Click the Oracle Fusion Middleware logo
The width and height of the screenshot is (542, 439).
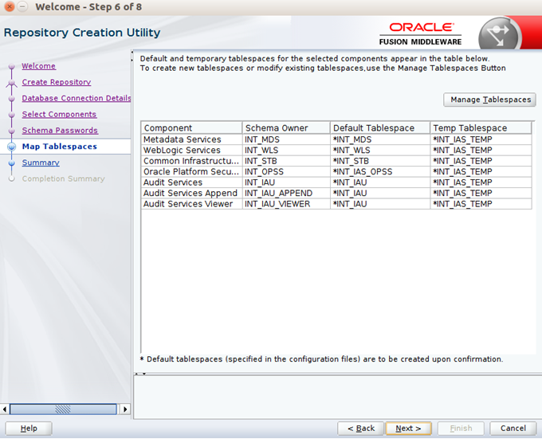(x=420, y=33)
